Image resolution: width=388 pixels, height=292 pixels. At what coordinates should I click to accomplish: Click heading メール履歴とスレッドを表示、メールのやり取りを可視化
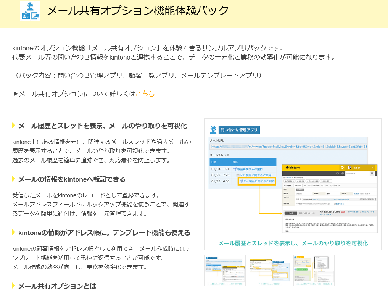click(103, 126)
